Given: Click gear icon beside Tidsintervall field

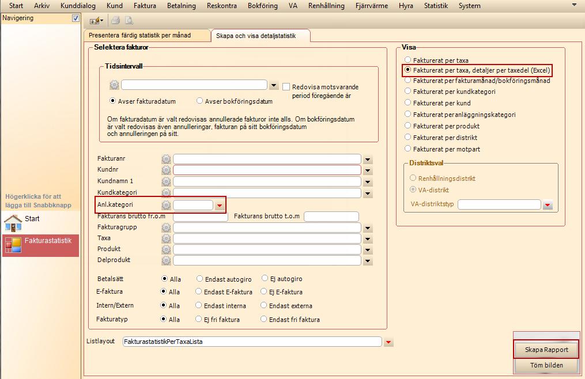Looking at the screenshot, I should [114, 85].
